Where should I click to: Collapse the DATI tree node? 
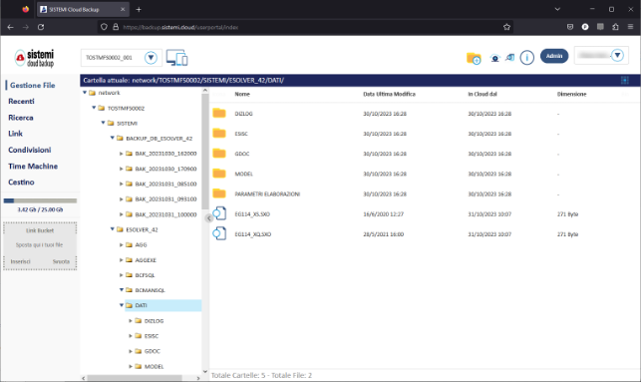pos(122,305)
